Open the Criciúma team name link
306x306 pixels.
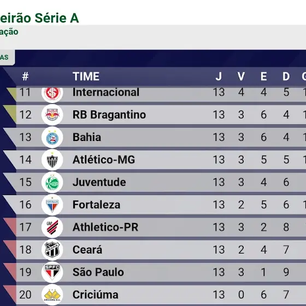[x=95, y=295]
